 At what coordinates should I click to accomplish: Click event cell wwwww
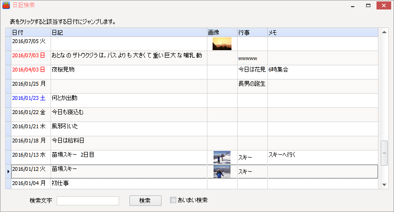[x=252, y=58]
